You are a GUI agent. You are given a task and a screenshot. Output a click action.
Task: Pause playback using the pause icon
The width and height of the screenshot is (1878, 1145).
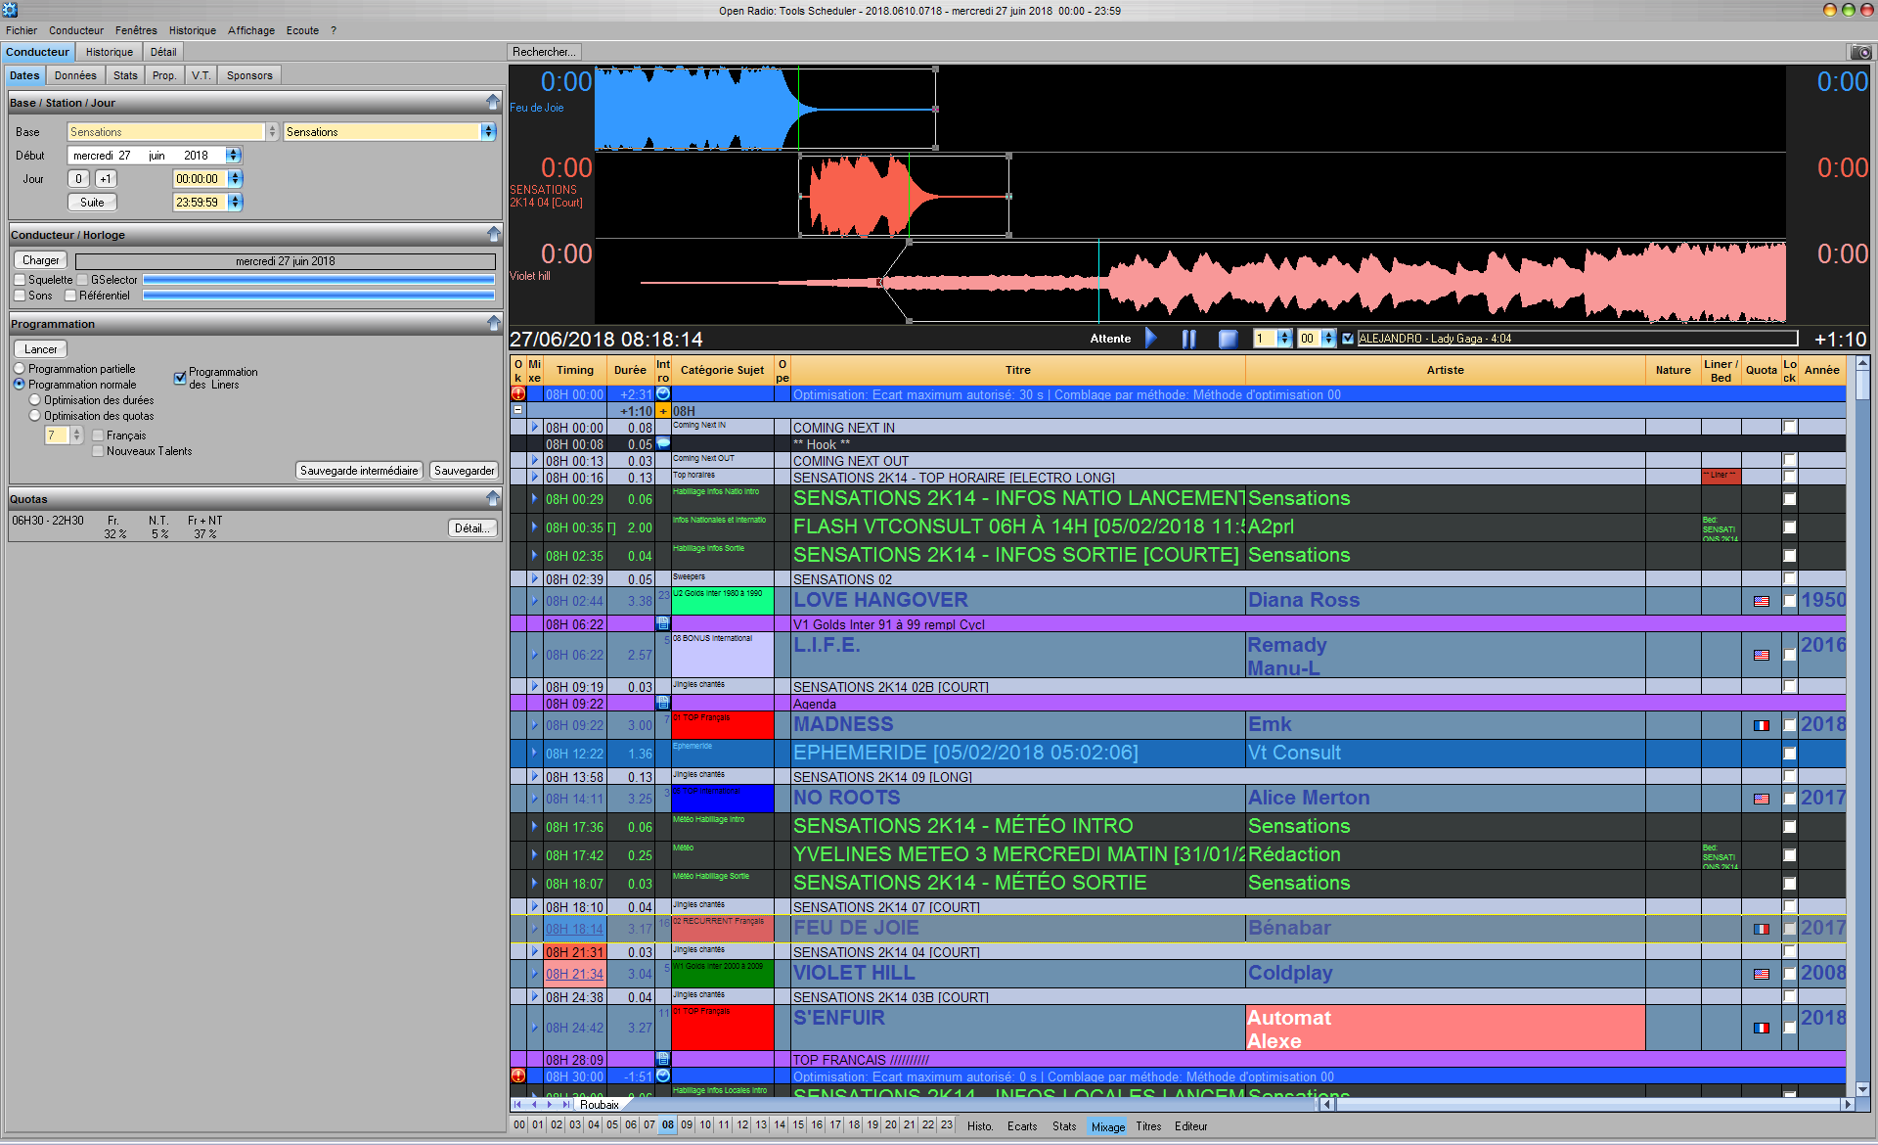(x=1189, y=339)
